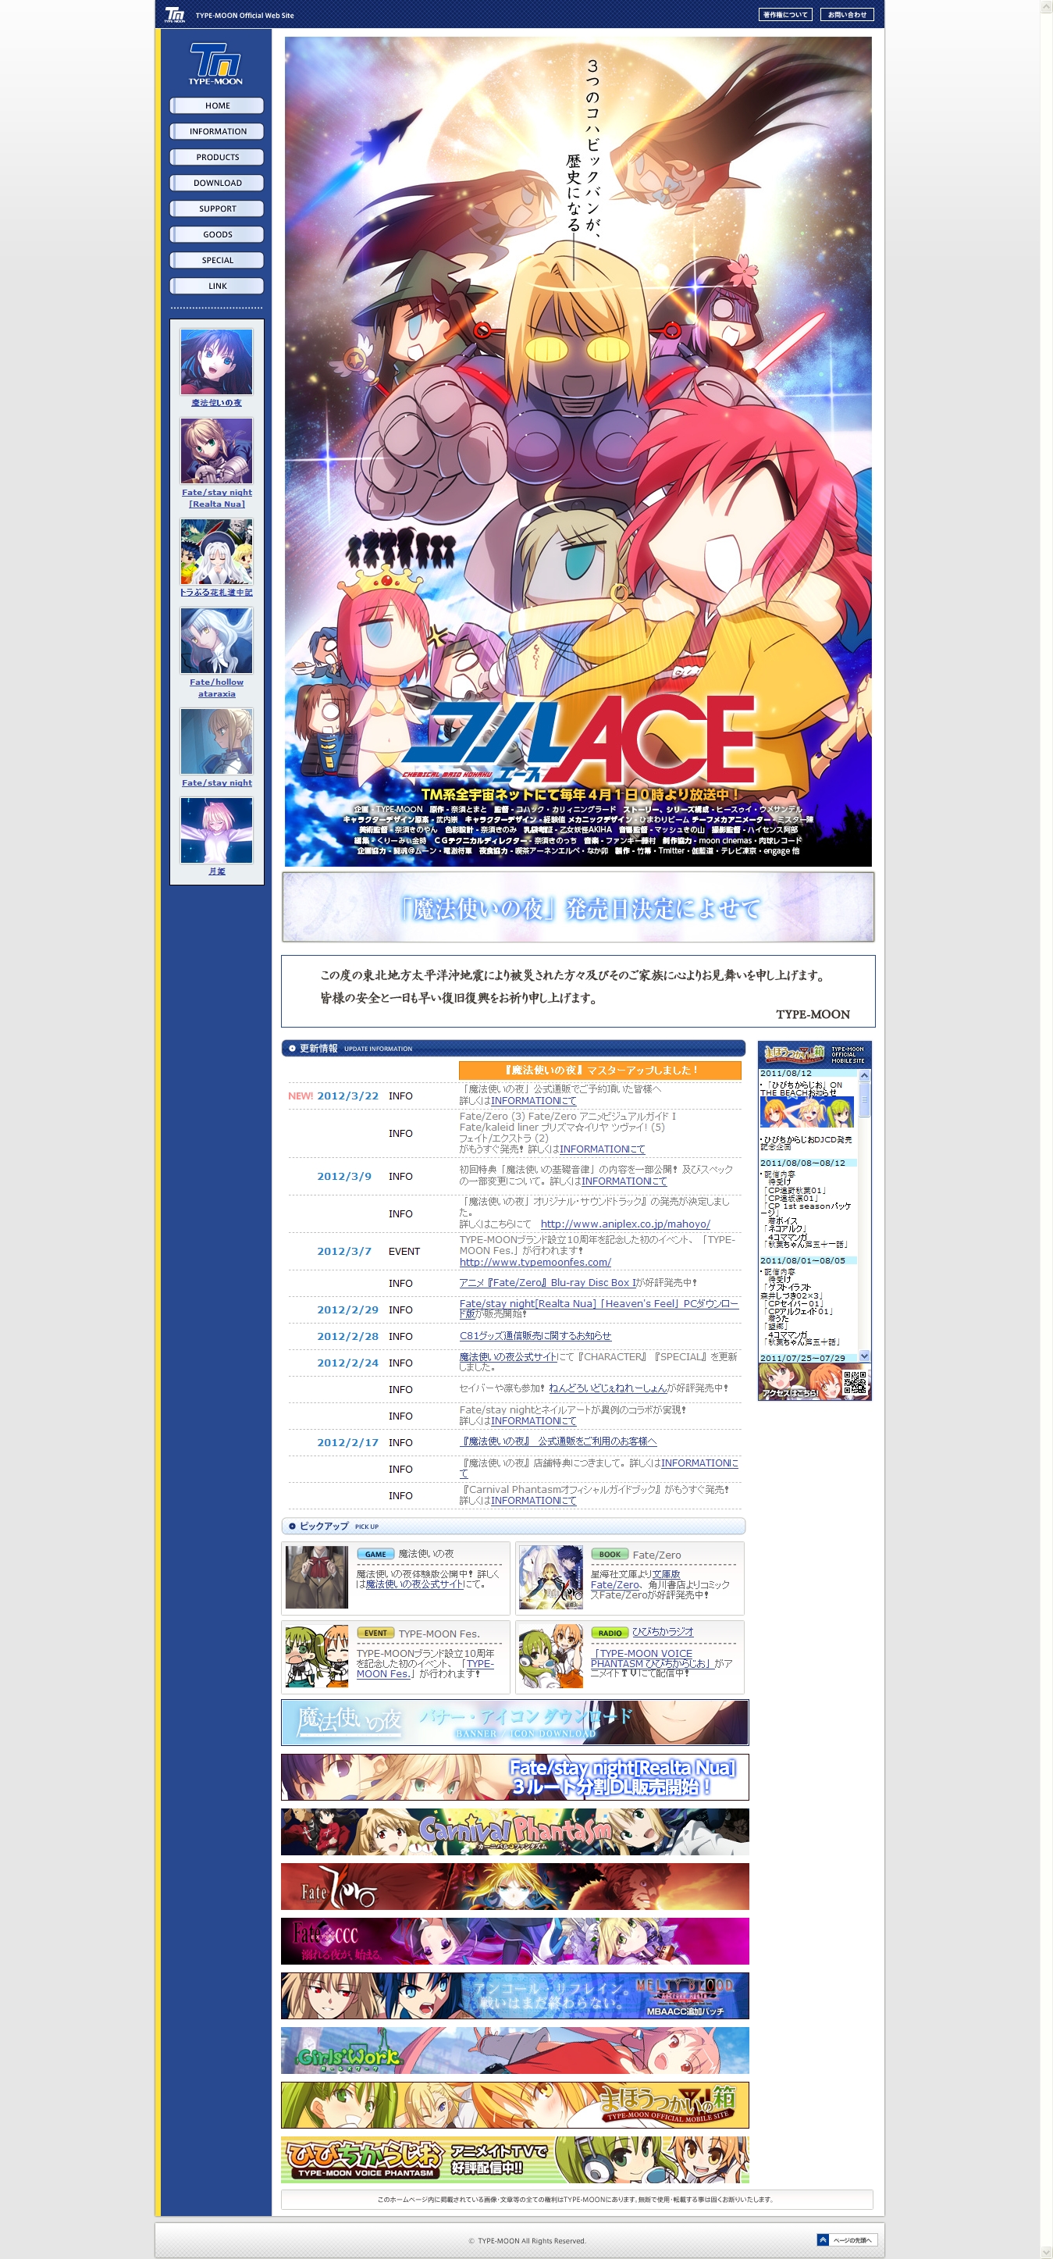Open the 「魔法使いの夜」発売日決定によせて banner
This screenshot has height=2259, width=1053.
(578, 907)
